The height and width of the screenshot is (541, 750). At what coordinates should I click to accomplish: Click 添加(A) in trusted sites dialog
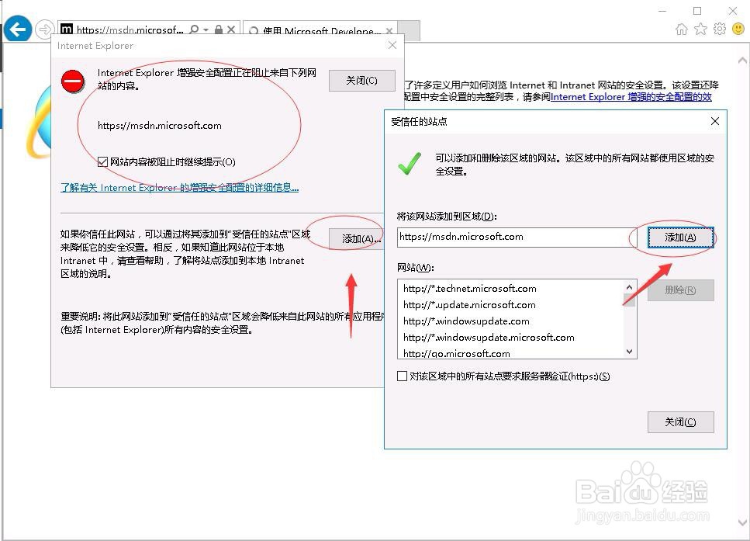click(680, 238)
